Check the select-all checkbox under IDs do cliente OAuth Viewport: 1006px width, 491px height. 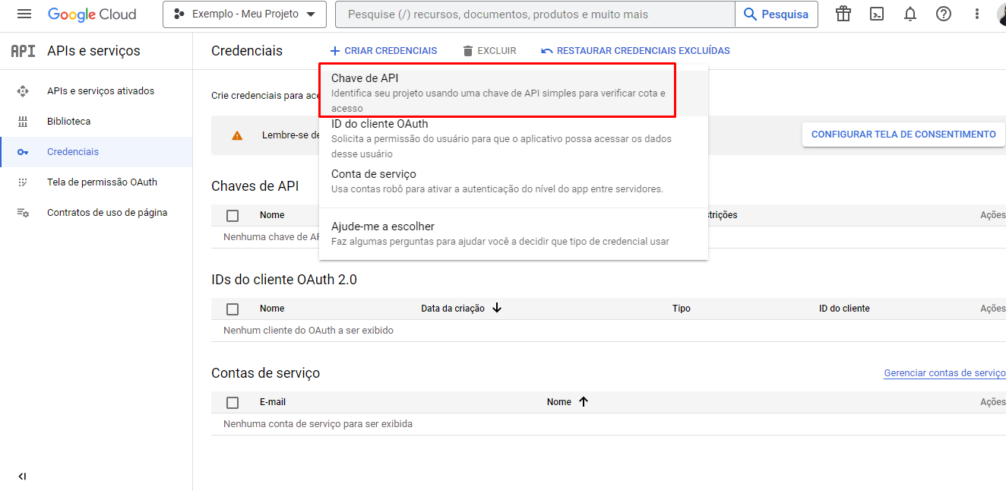(x=233, y=309)
